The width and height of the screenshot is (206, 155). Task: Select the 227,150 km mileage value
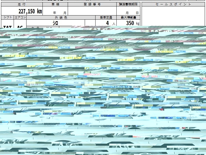point(30,11)
